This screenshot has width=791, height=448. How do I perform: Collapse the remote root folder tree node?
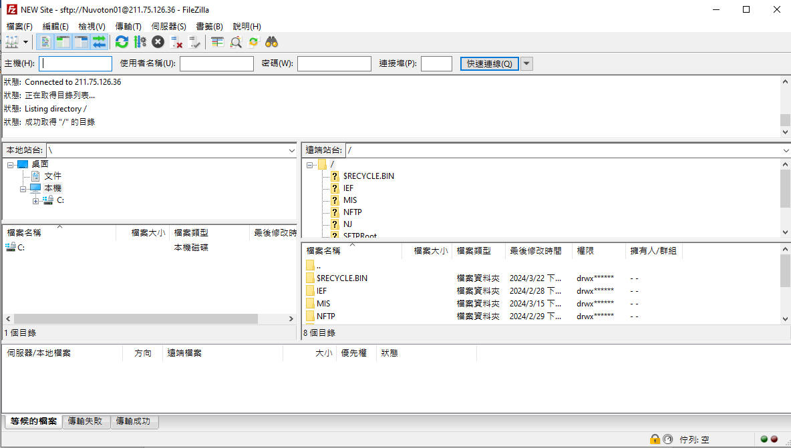click(x=309, y=164)
